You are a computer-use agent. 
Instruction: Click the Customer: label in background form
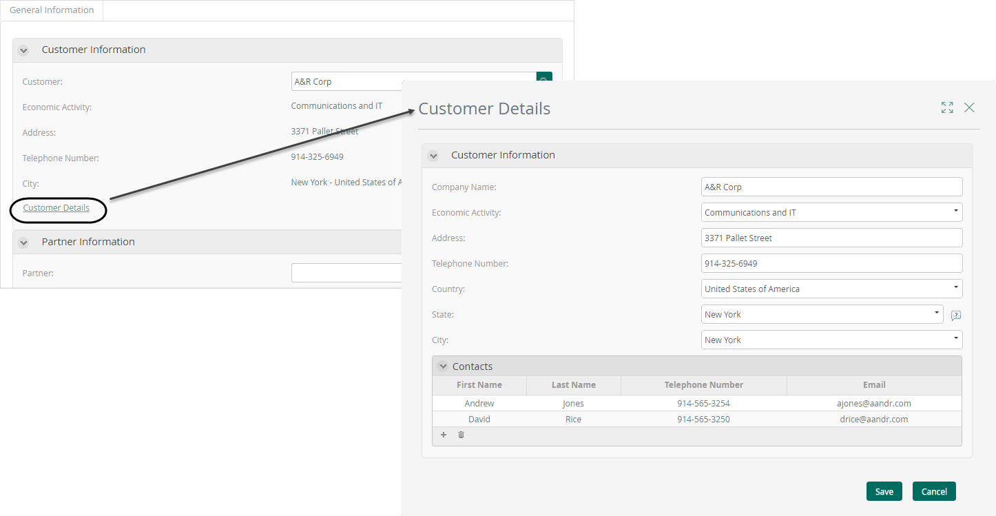[x=43, y=82]
